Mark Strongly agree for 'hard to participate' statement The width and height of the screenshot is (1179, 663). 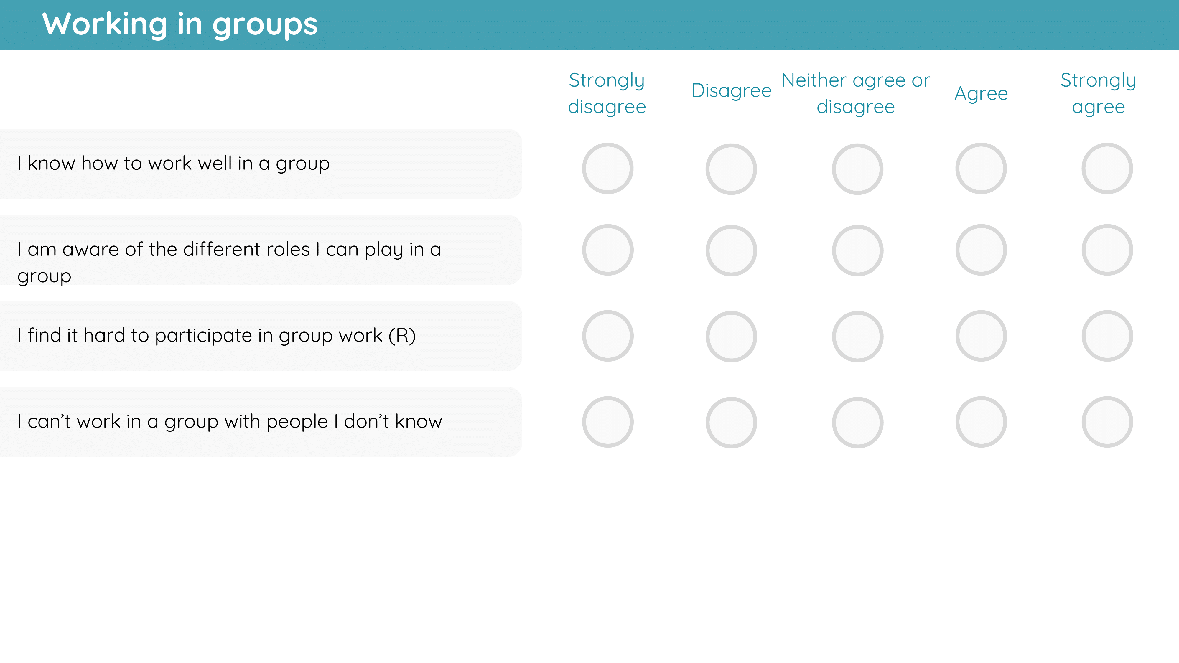1108,336
